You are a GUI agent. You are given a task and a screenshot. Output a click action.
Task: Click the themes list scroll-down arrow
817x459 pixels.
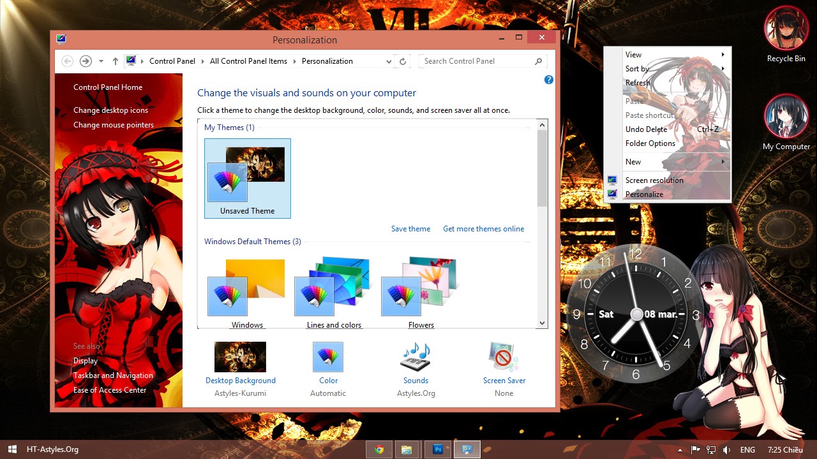point(543,323)
